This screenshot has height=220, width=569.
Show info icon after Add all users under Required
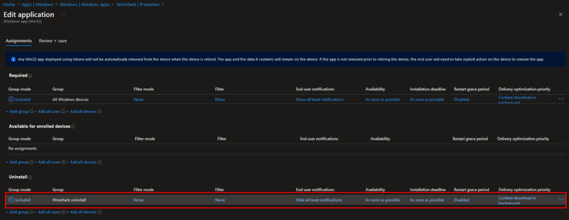coord(63,111)
